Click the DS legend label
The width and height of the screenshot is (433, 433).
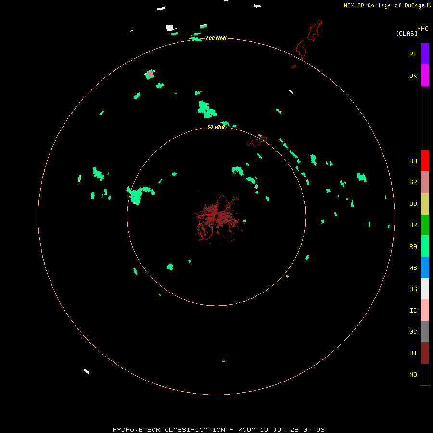(x=413, y=289)
